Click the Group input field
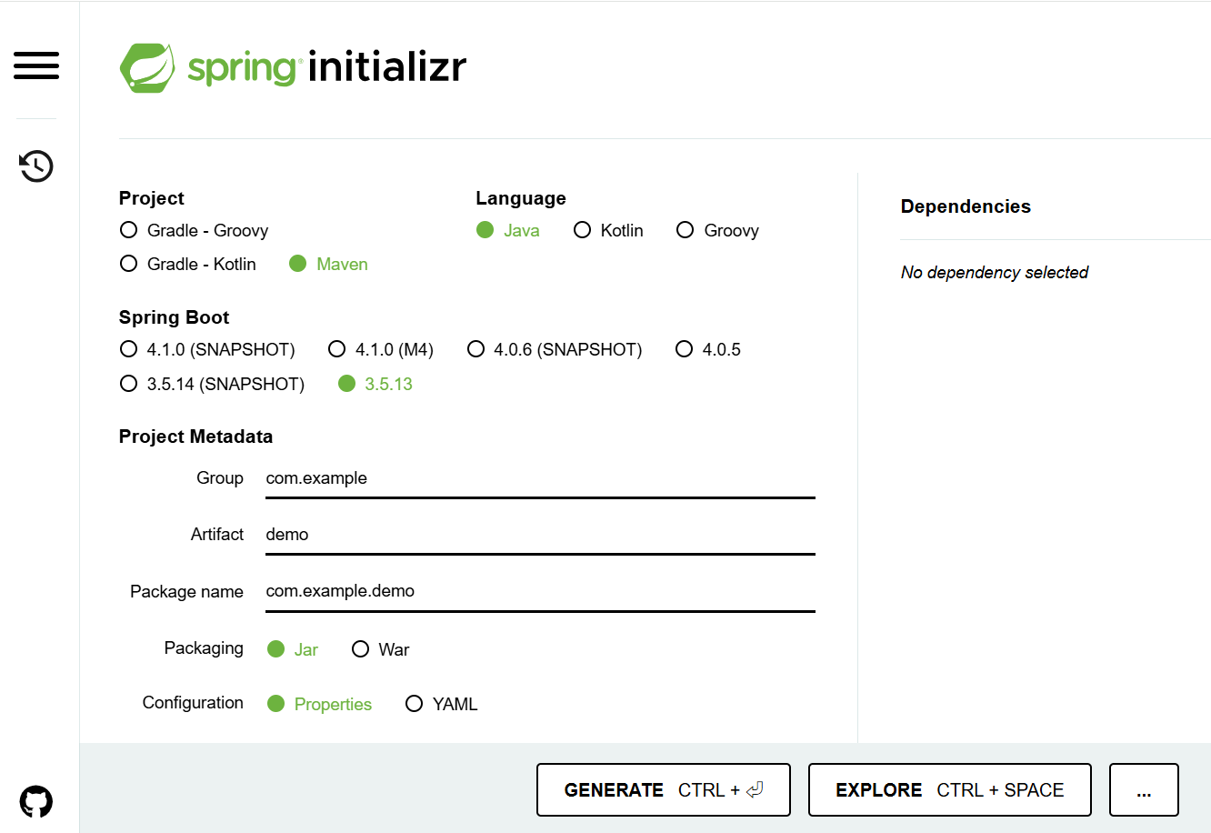The image size is (1211, 833). [x=539, y=478]
